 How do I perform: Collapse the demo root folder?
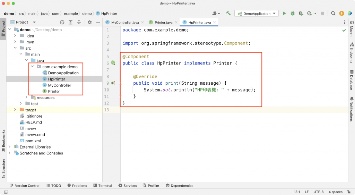[x=9, y=29]
